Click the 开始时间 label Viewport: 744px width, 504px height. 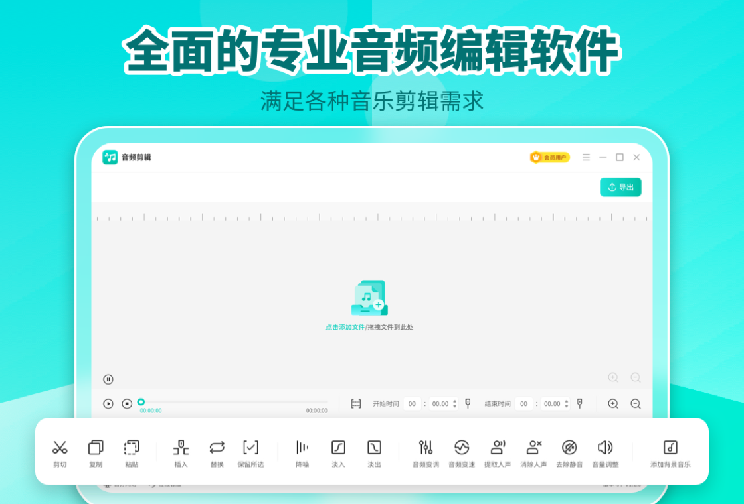386,404
